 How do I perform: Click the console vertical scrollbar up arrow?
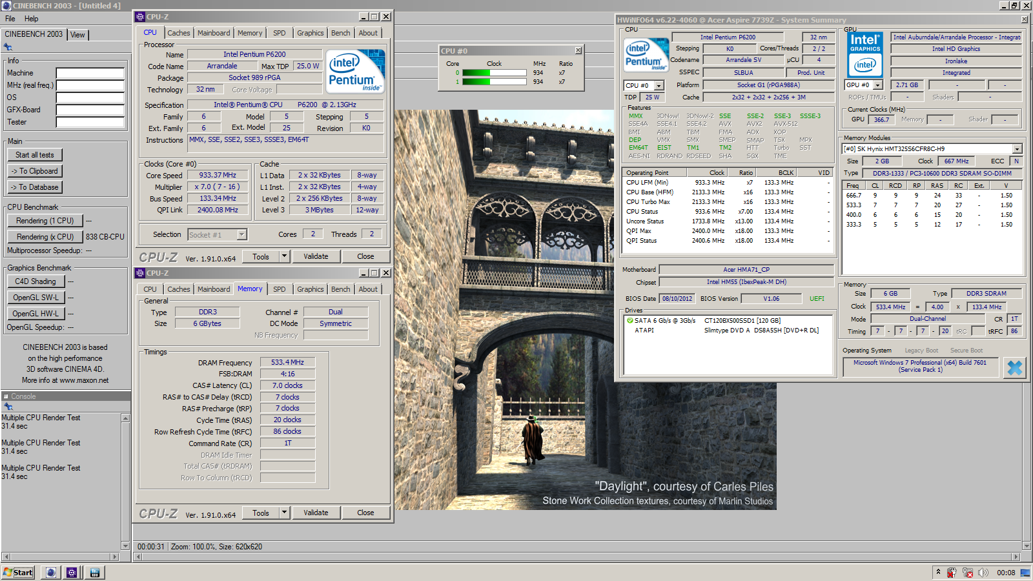pyautogui.click(x=125, y=418)
